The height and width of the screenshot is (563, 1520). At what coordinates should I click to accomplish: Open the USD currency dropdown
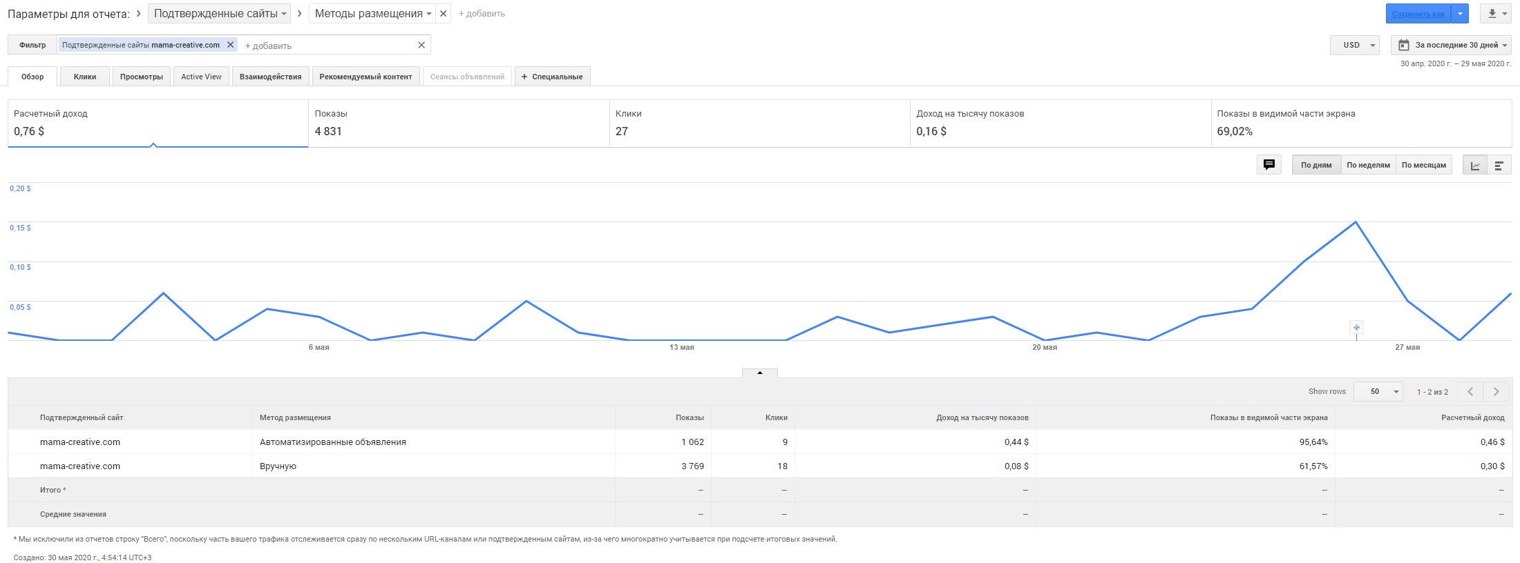pyautogui.click(x=1355, y=46)
